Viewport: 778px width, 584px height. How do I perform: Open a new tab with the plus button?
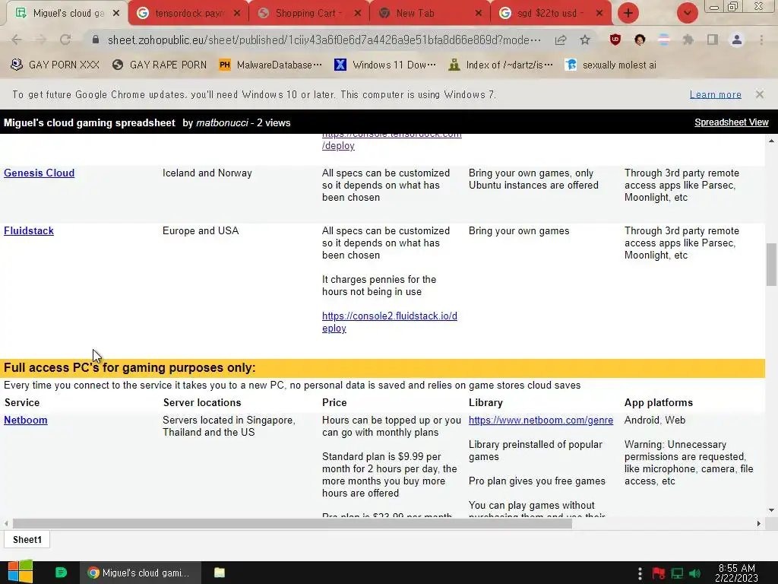[628, 13]
